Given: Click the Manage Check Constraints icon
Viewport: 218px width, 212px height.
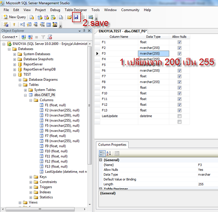Looking at the screenshot, I should 49,24.
